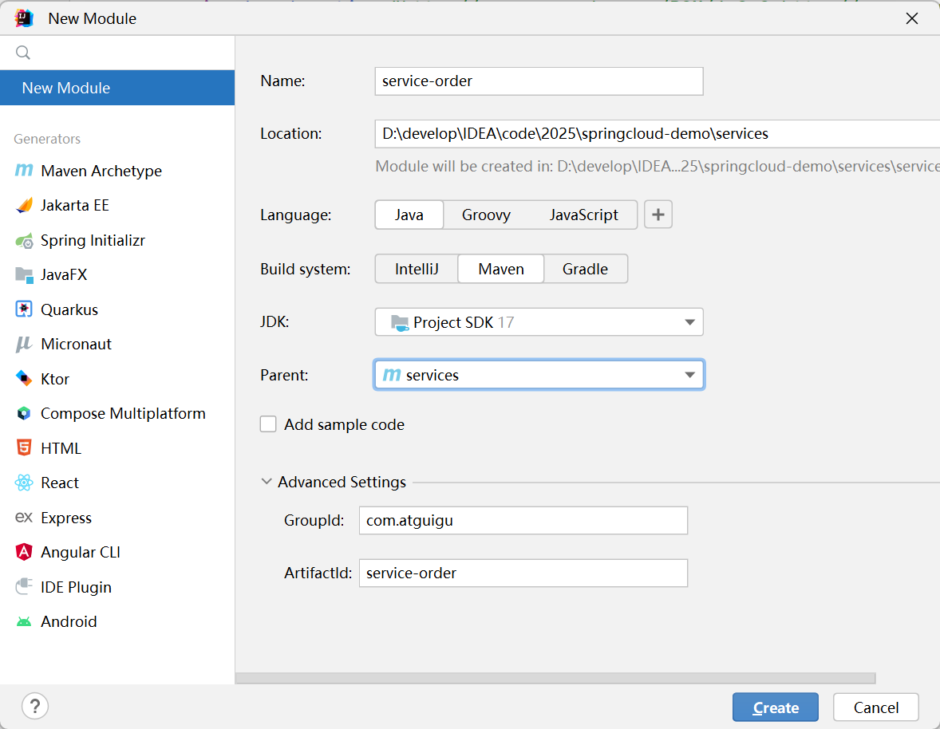Collapse the Advanced Settings section
This screenshot has height=729, width=940.
[x=267, y=482]
